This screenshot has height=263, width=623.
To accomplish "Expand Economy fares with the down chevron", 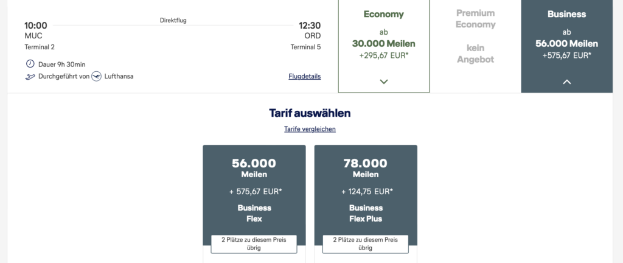I will pos(383,82).
